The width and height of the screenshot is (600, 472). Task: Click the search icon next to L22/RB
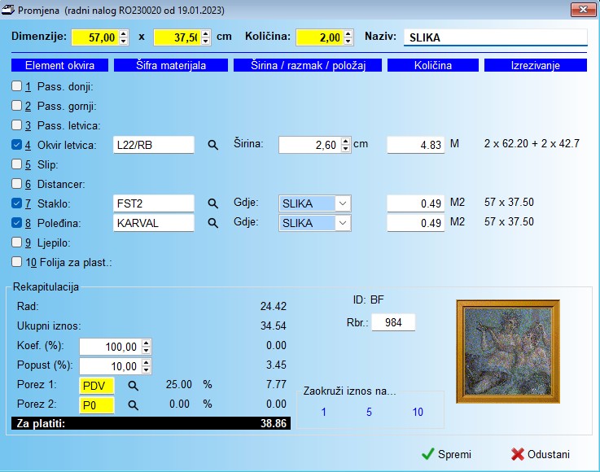click(x=213, y=145)
